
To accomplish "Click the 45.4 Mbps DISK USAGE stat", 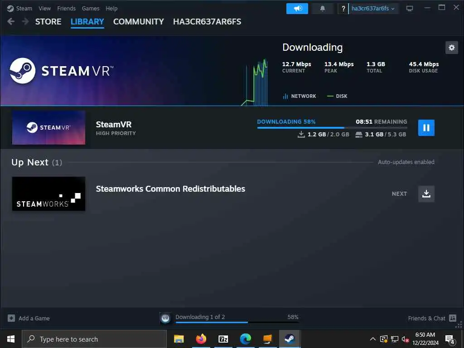I will point(424,67).
